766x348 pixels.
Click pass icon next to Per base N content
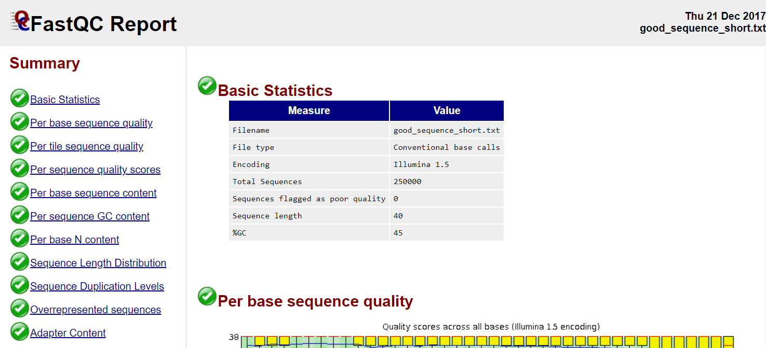20,238
